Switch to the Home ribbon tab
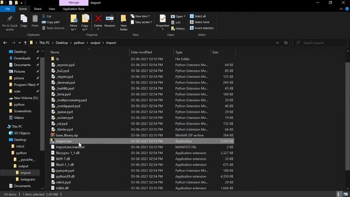The height and width of the screenshot is (197, 350). (x=23, y=9)
